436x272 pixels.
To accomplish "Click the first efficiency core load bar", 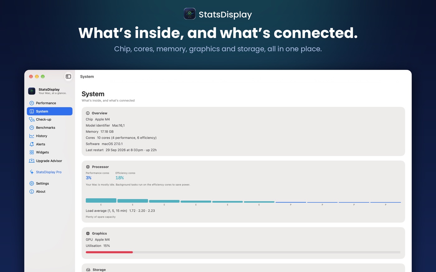I will tap(101, 201).
